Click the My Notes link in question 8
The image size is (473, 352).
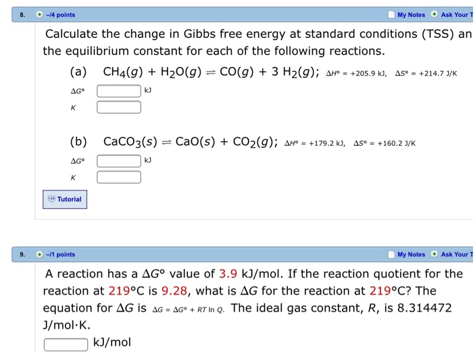pyautogui.click(x=412, y=14)
